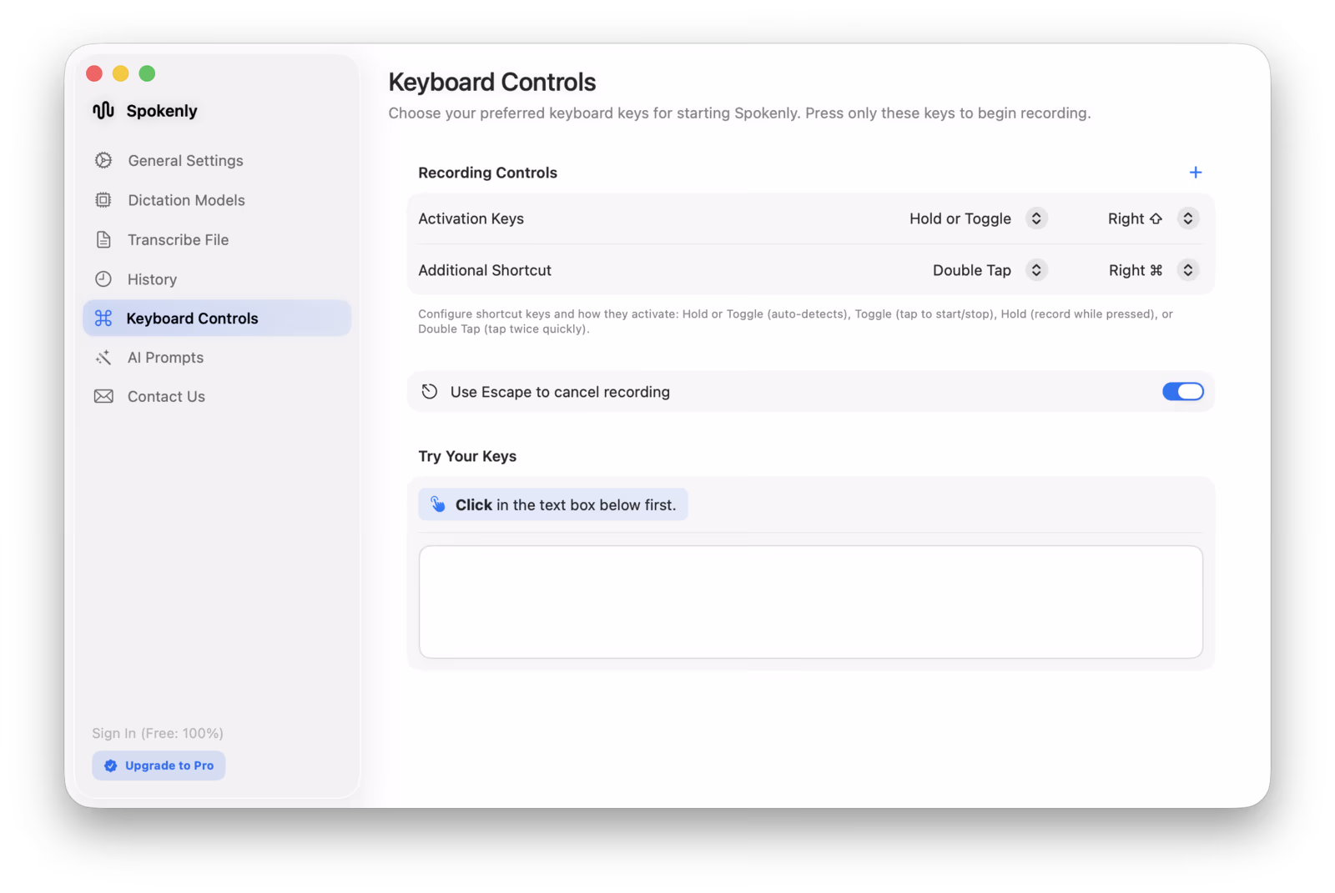The width and height of the screenshot is (1335, 893).
Task: Open AI Prompts section
Action: 217,357
